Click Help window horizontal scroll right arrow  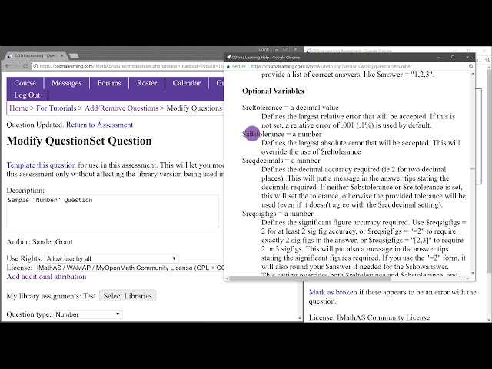[x=467, y=278]
